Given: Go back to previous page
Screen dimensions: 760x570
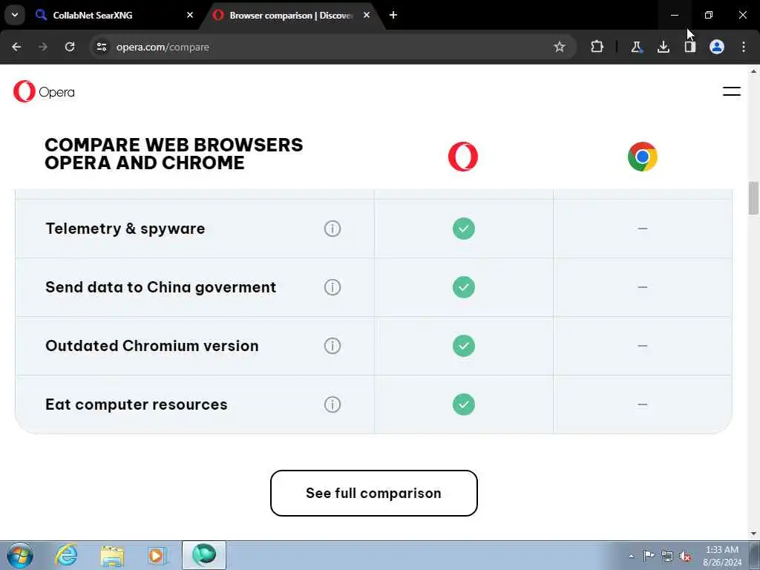Looking at the screenshot, I should (x=16, y=47).
